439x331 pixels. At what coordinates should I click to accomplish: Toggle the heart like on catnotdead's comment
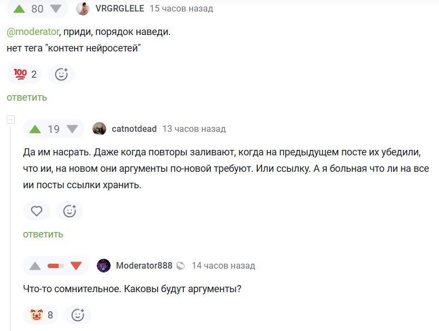coord(37,211)
